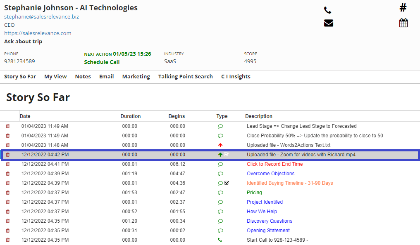Click the Schedule Call next action

point(102,62)
